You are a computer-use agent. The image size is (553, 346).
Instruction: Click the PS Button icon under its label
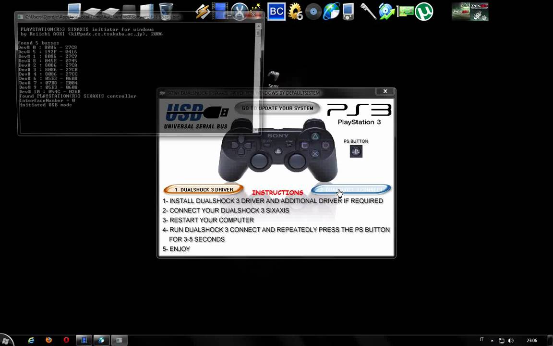coord(356,151)
